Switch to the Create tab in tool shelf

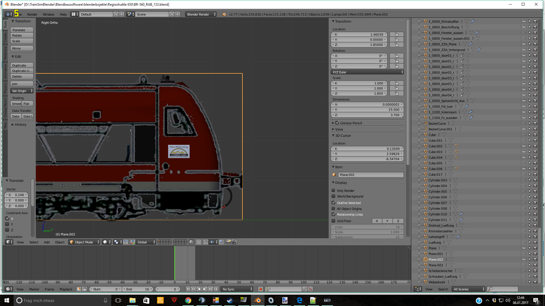click(5, 37)
